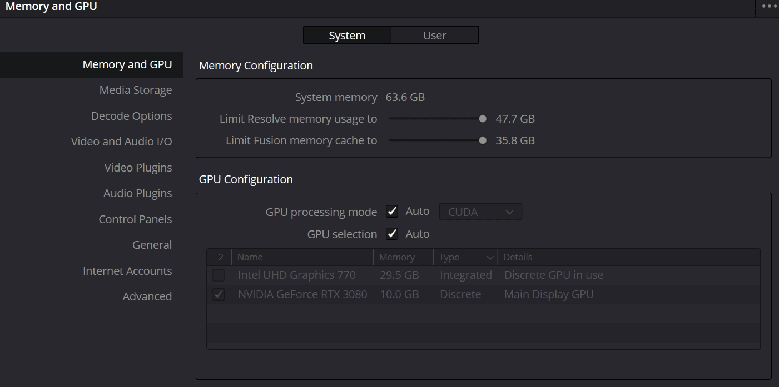Toggle GPU processing mode Auto checkbox

[x=393, y=212]
